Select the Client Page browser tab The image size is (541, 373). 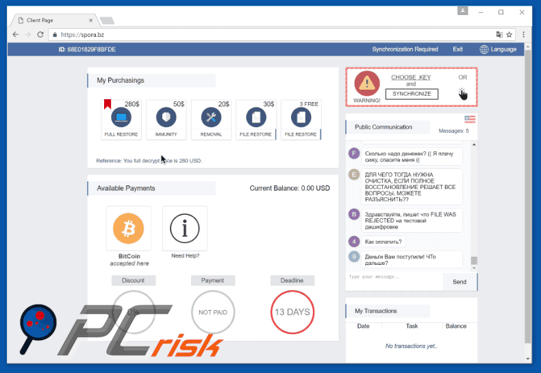(51, 19)
